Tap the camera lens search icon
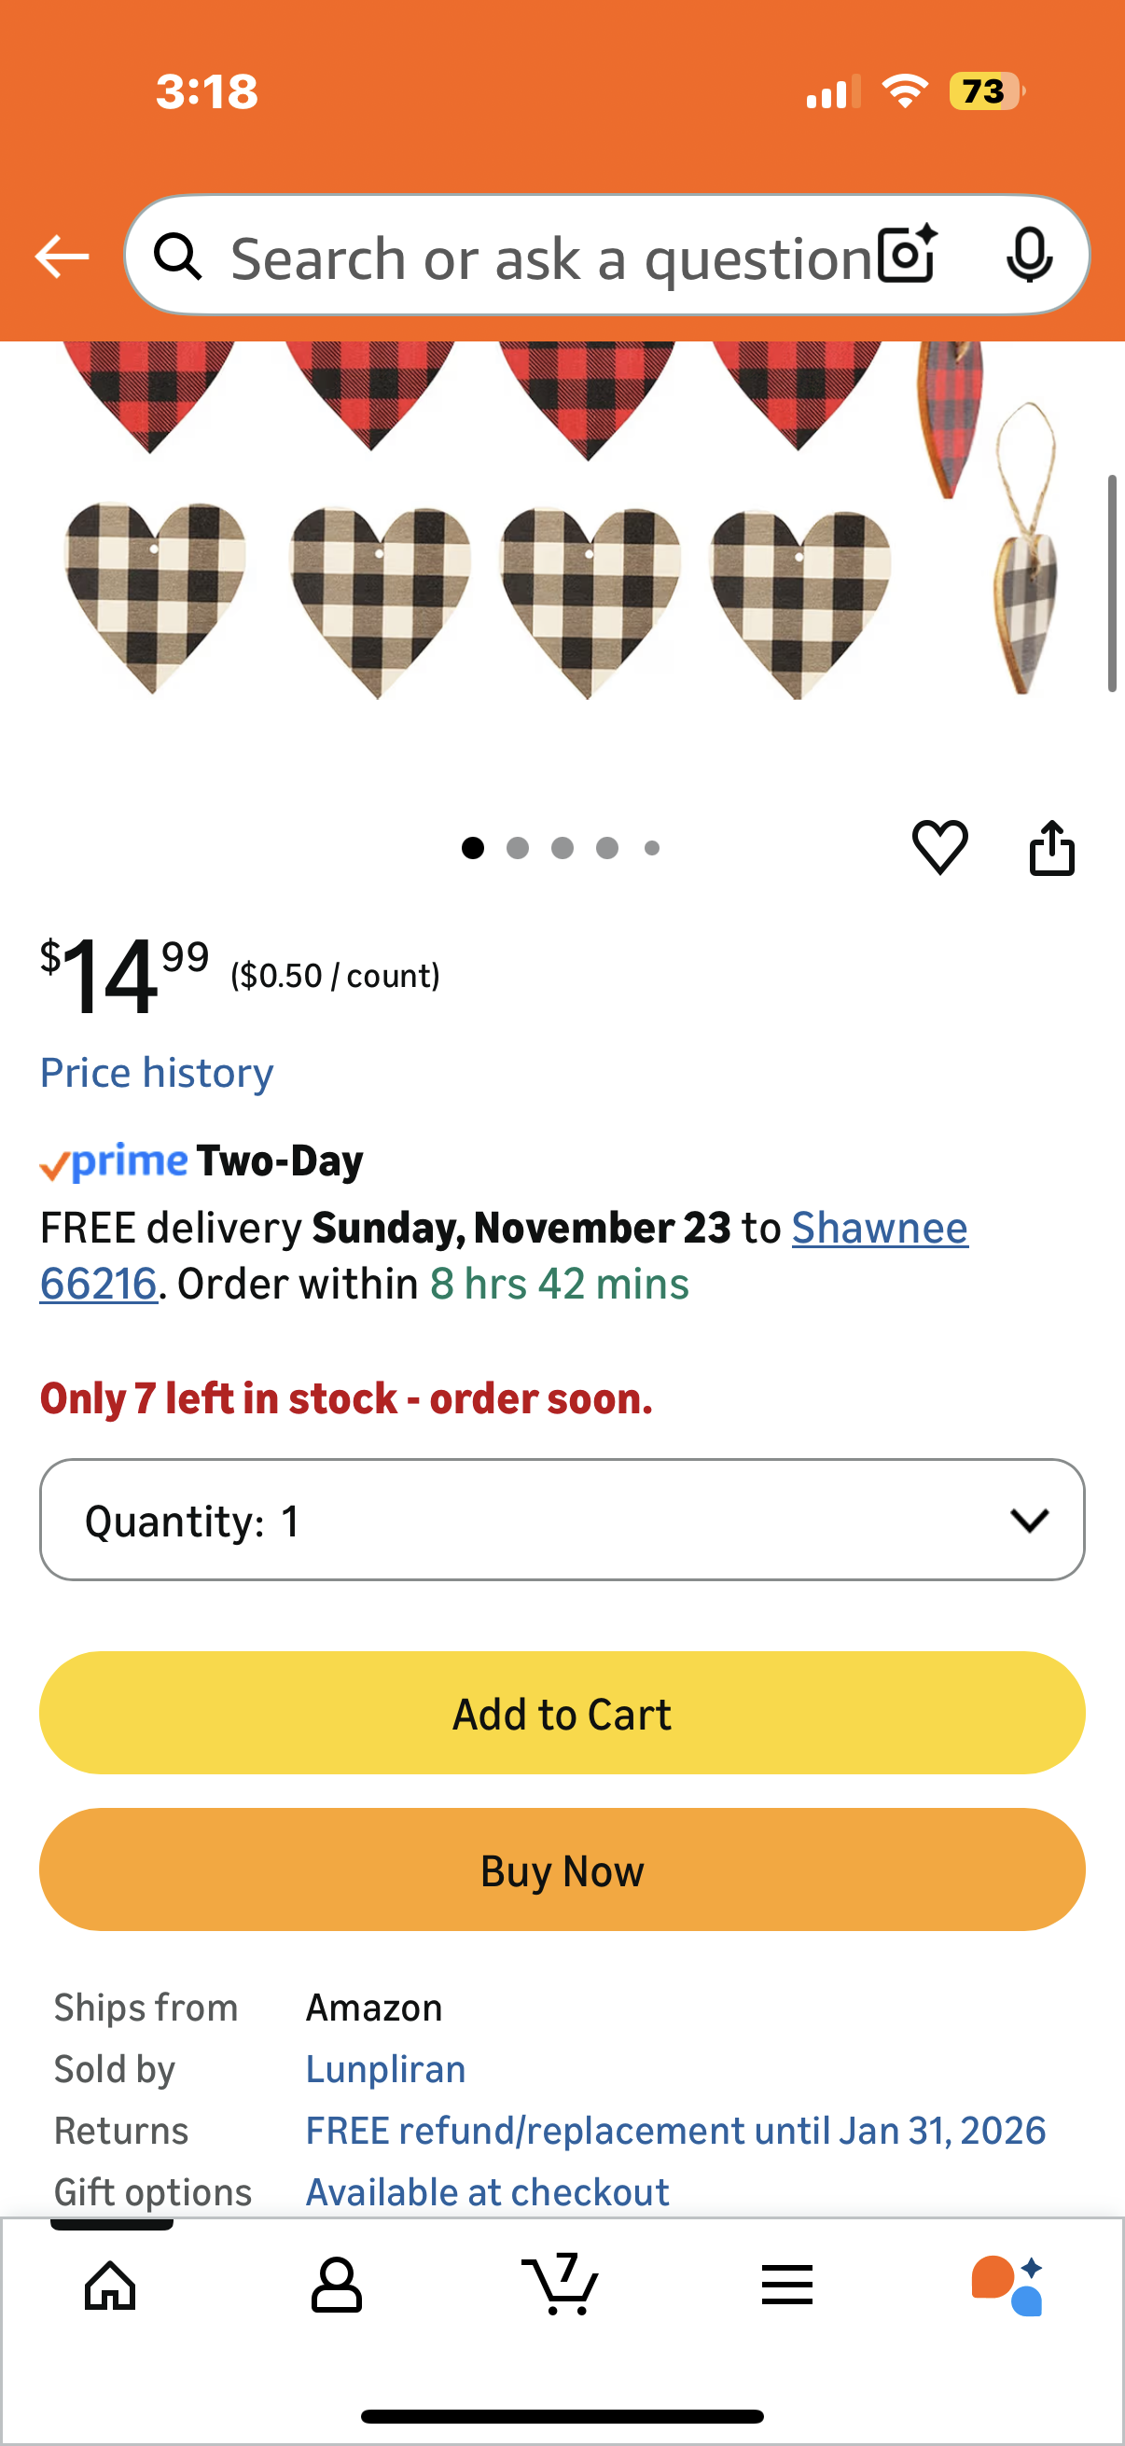This screenshot has height=2446, width=1125. point(907,256)
